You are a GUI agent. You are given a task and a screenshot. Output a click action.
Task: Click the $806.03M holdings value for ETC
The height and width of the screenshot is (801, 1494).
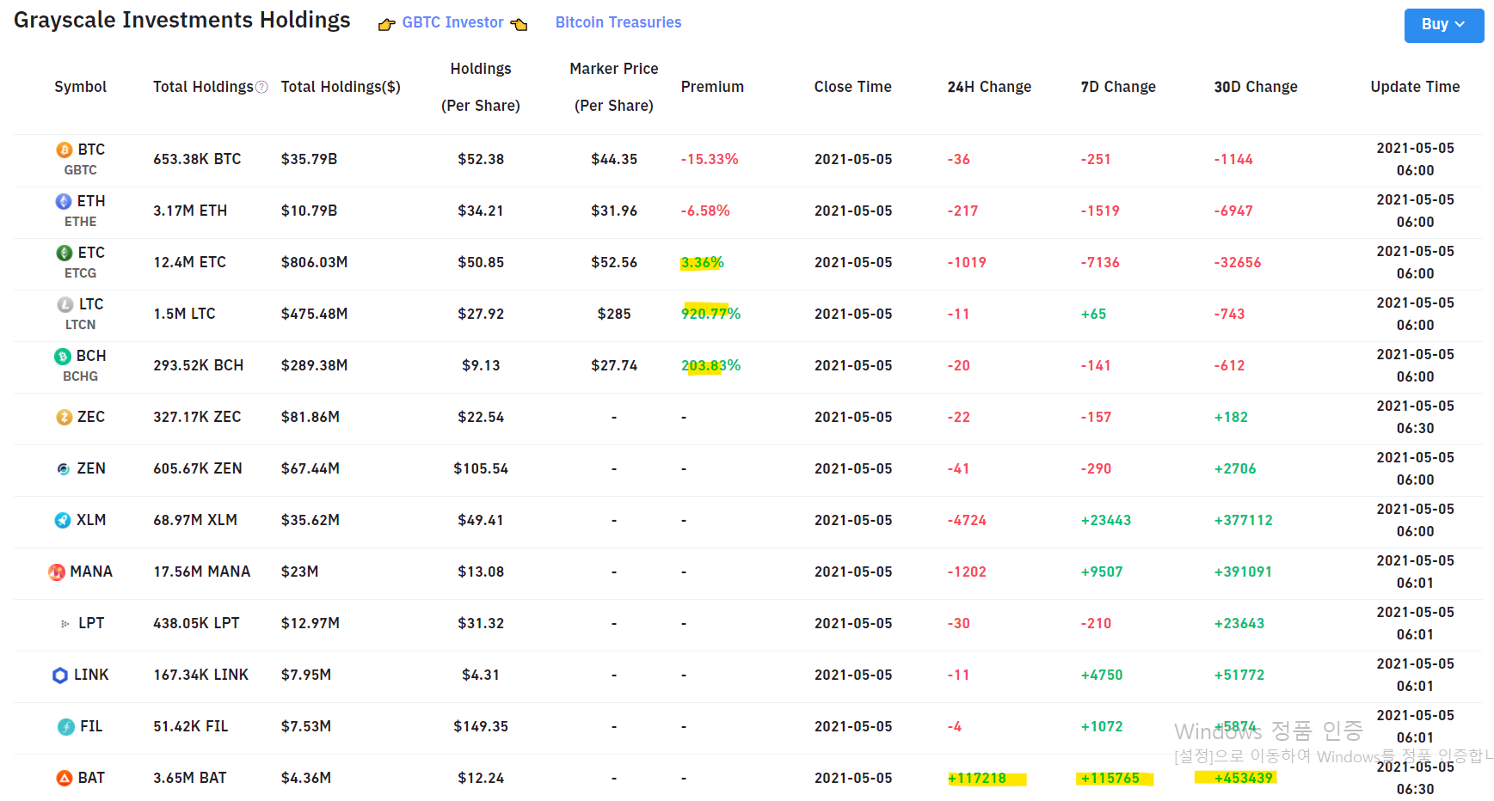314,262
